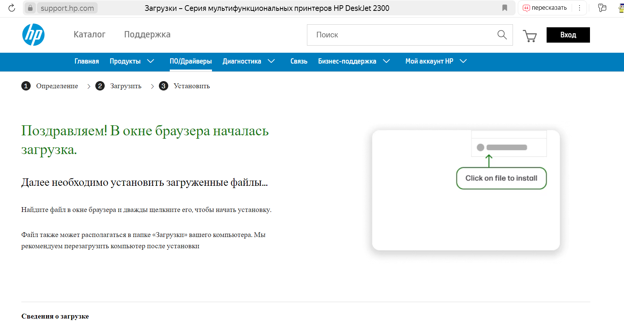
Task: Click the magnifying glass search icon
Action: click(502, 35)
